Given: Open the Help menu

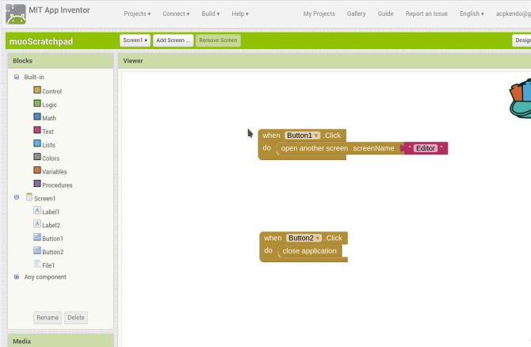Looking at the screenshot, I should (x=240, y=14).
